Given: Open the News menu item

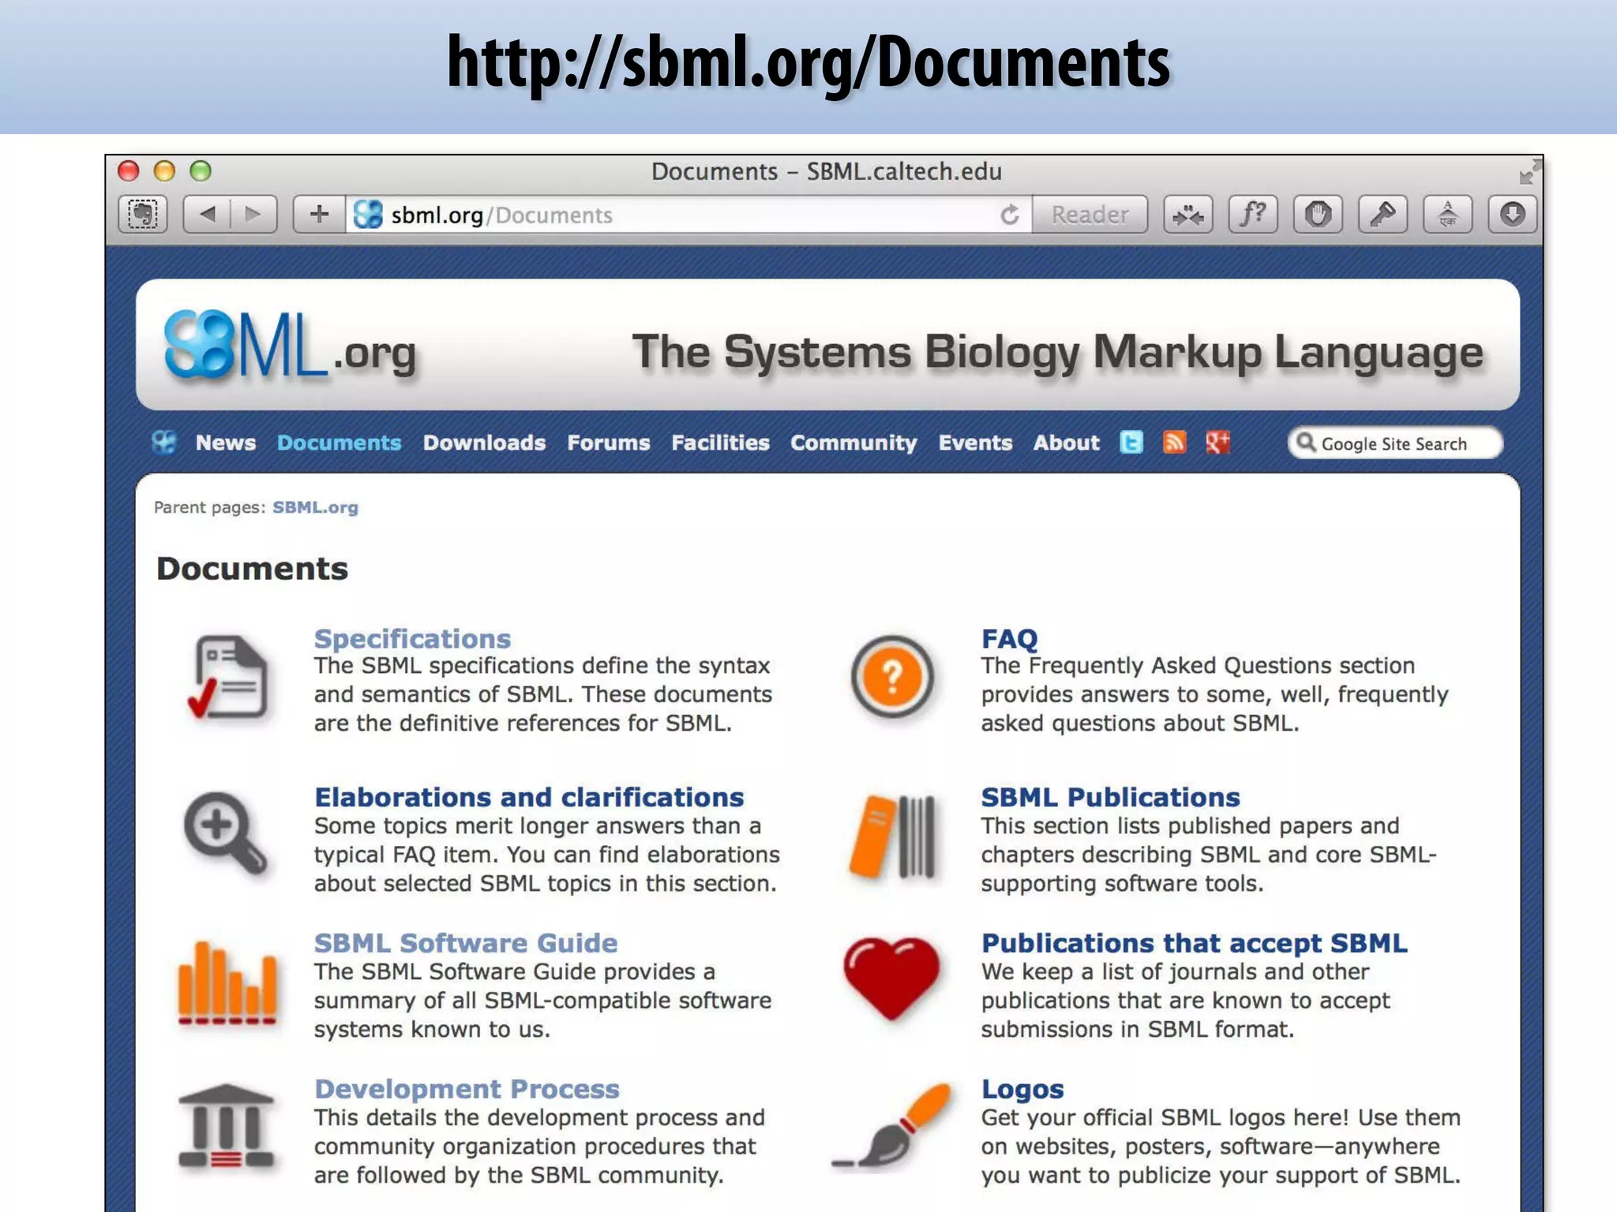Looking at the screenshot, I should pyautogui.click(x=226, y=443).
